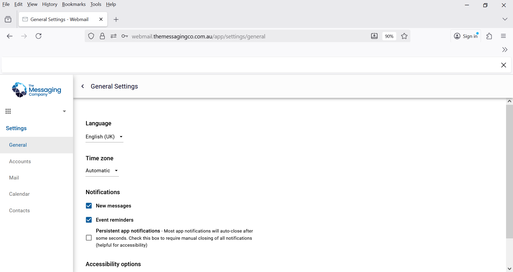Click the back arrow beside General Settings

coord(83,86)
